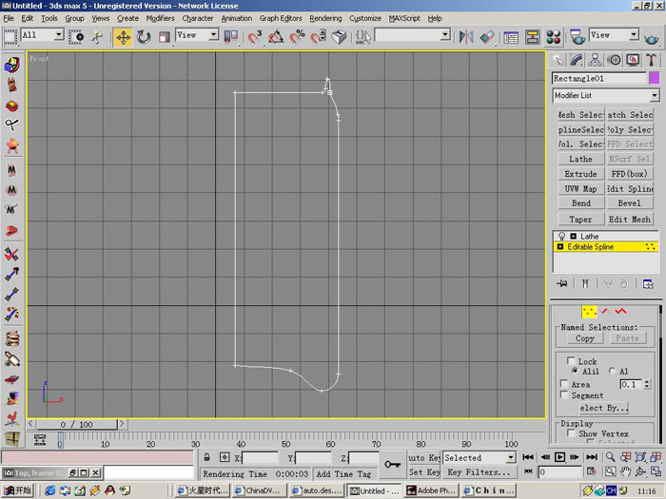Toggle the Lathe modifier lightbulb
This screenshot has width=666, height=499.
click(561, 237)
